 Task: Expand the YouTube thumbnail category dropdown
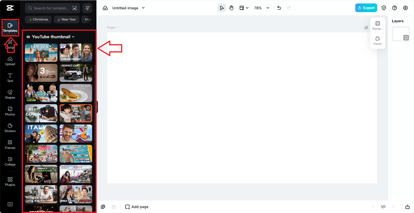[x=73, y=37]
